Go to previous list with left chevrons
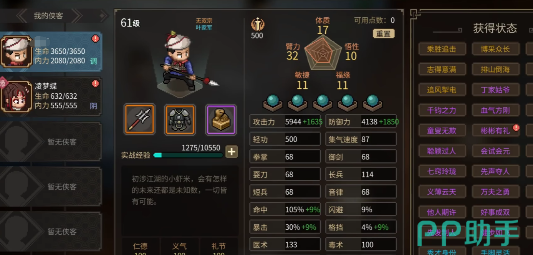Image resolution: width=533 pixels, height=255 pixels. (x=22, y=16)
